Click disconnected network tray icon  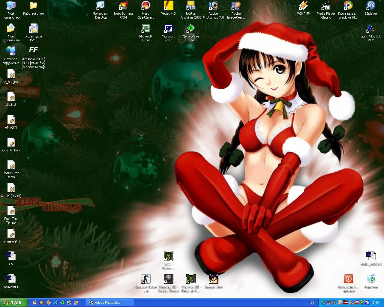click(329, 303)
